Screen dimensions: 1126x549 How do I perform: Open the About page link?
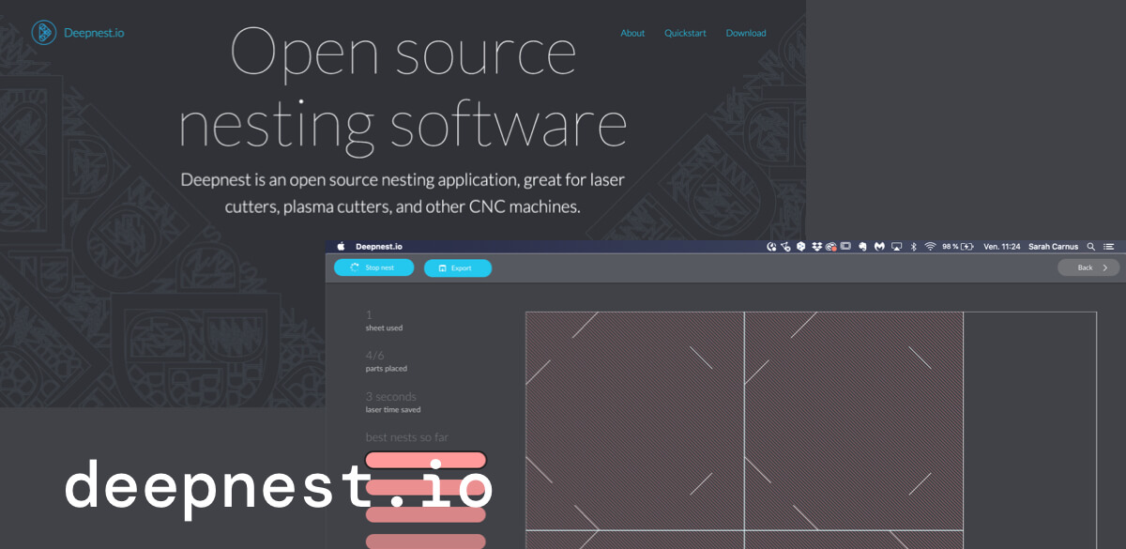point(632,33)
